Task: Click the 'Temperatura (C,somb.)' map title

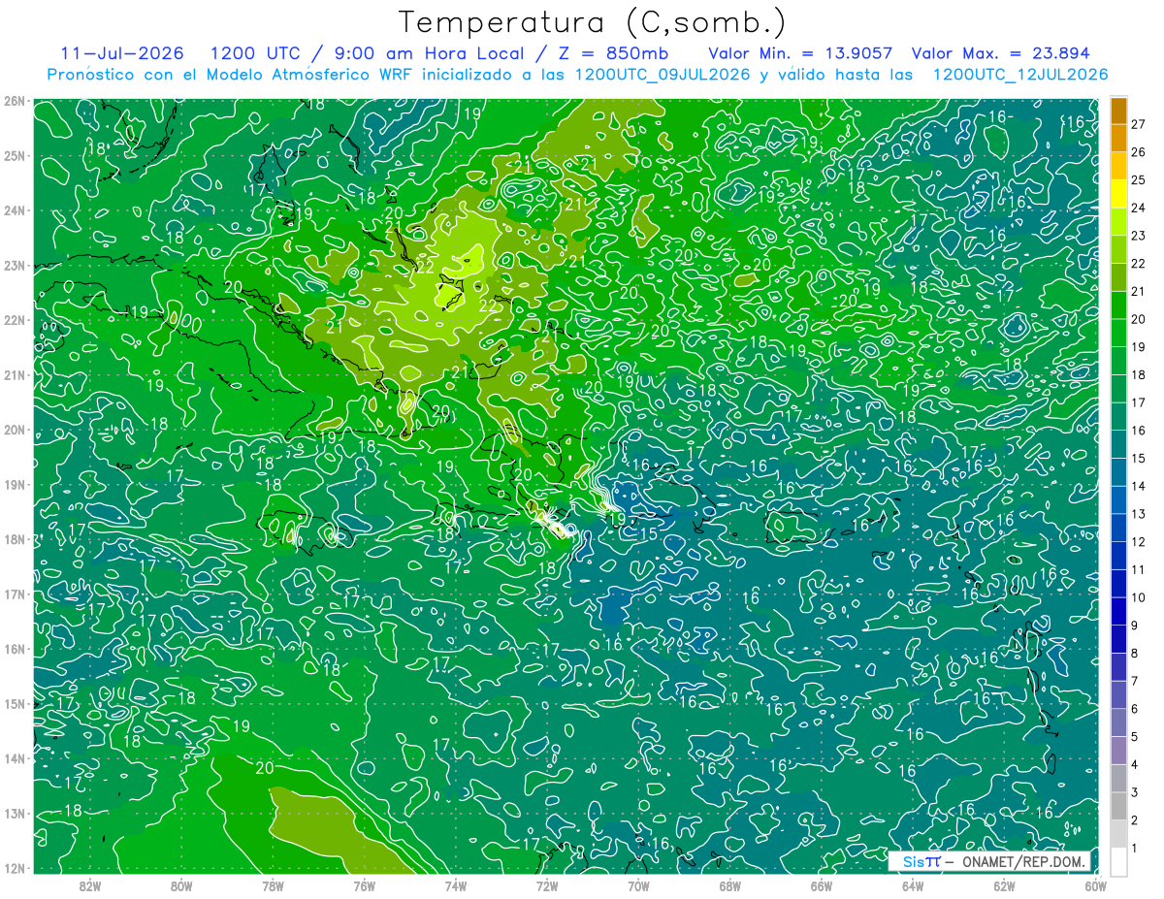Action: pyautogui.click(x=593, y=22)
